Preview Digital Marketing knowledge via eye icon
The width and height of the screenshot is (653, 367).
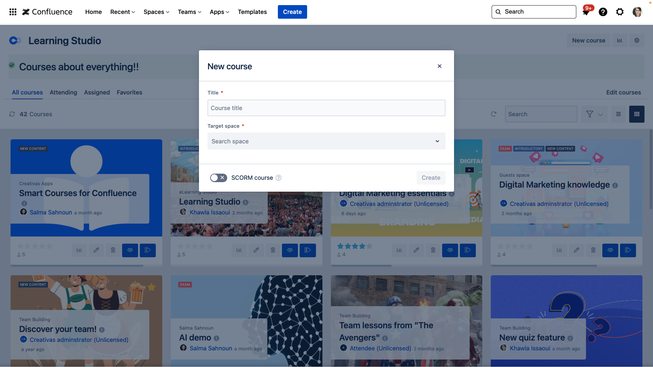click(x=610, y=250)
